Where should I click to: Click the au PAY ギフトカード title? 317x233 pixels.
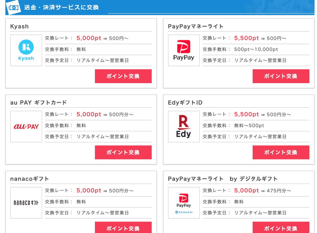tap(38, 102)
